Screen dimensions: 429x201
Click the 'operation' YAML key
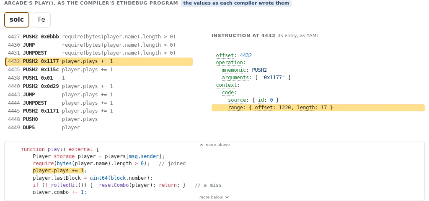pos(229,63)
